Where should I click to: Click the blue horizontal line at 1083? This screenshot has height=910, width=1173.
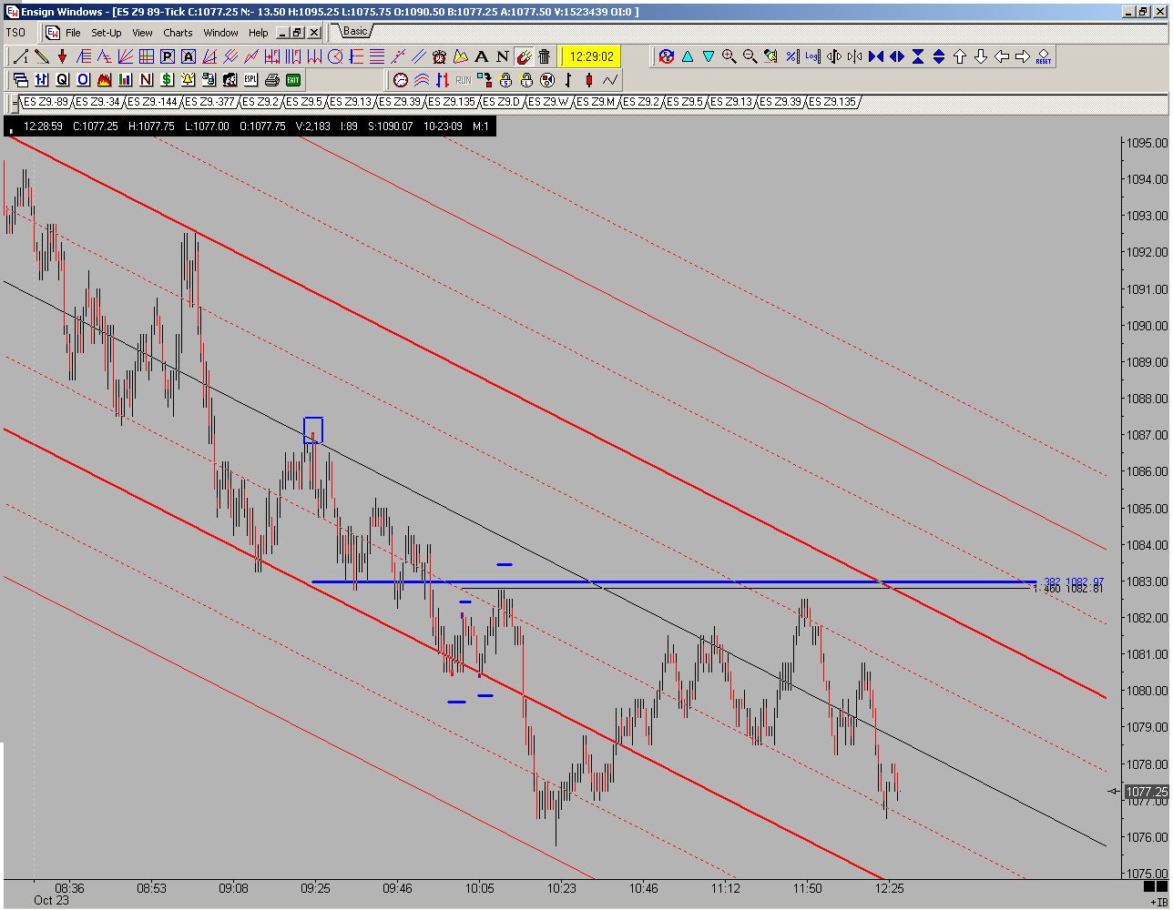coord(674,581)
